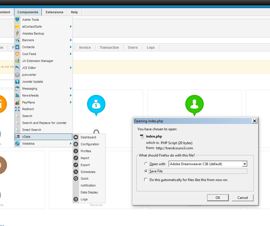This screenshot has width=270, height=226.
Task: Open the Components menu
Action: (28, 12)
